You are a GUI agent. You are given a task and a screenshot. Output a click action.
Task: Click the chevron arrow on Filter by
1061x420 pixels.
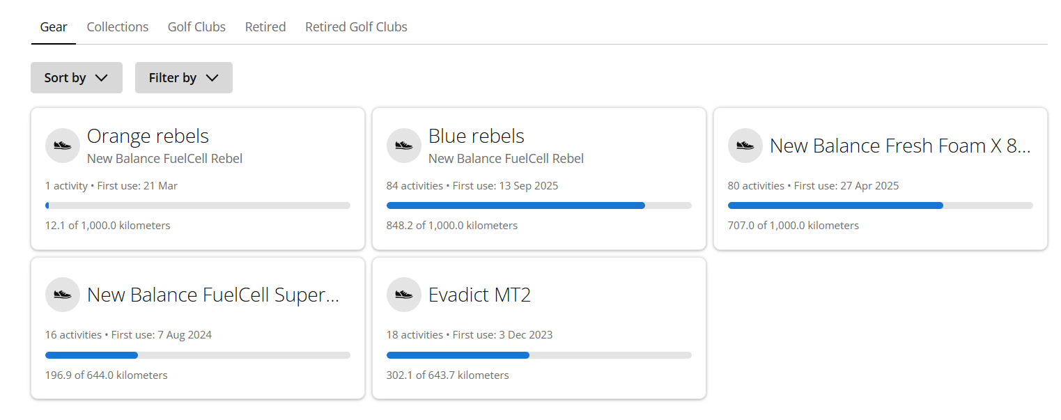pos(212,78)
